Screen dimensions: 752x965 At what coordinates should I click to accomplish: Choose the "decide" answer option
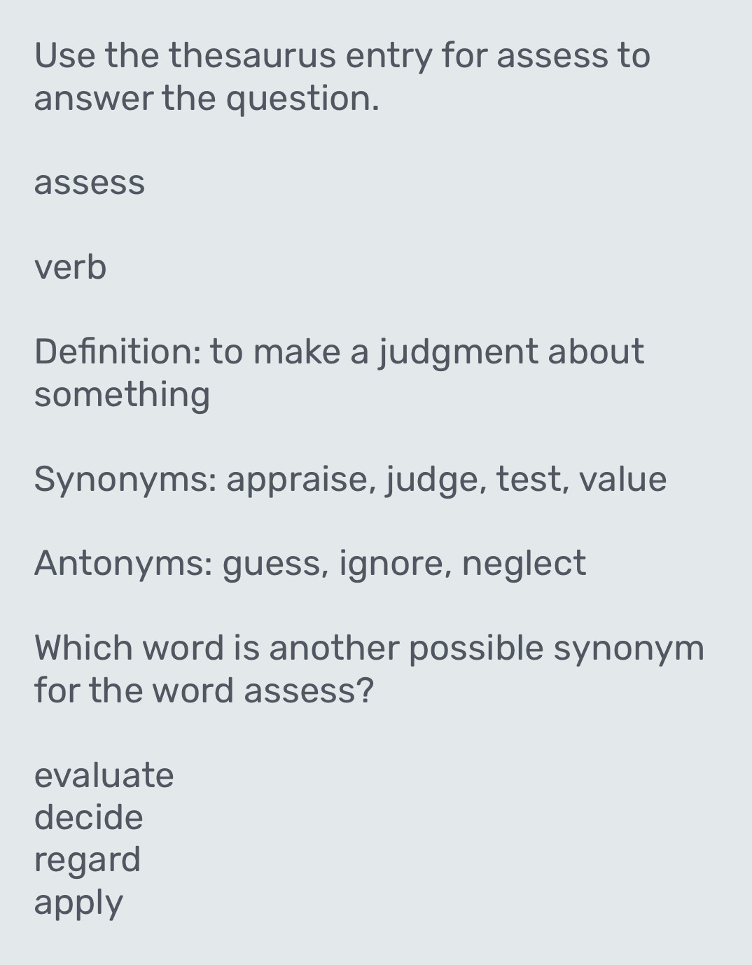88,817
